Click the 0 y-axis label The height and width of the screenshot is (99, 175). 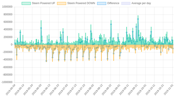[11, 45]
